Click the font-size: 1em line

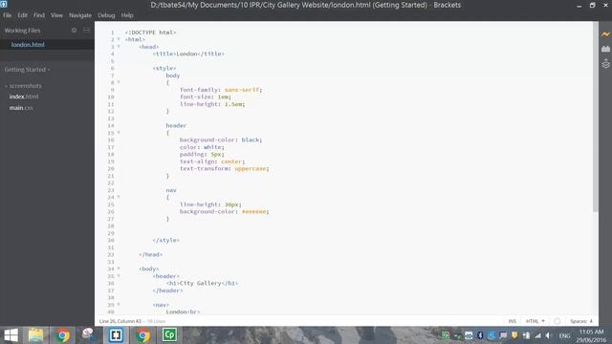click(x=206, y=97)
